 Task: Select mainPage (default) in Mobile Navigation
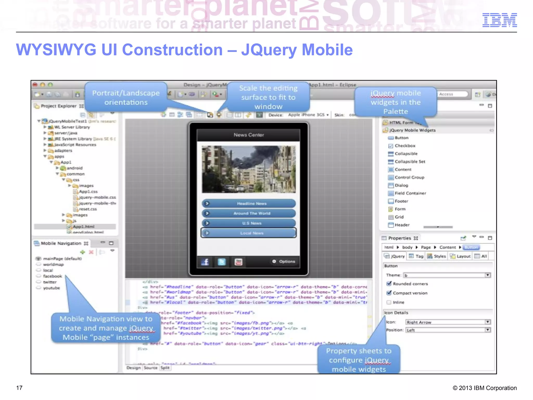click(x=62, y=259)
